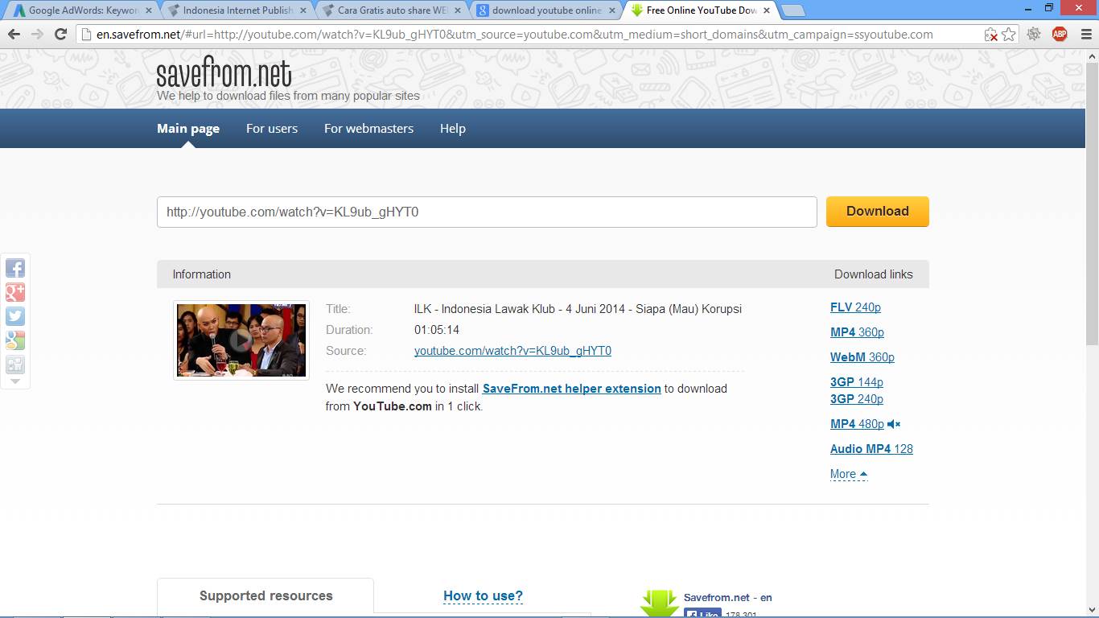Download the Audio MP4 128 version
Screen dimensions: 1099x618
[x=871, y=449]
